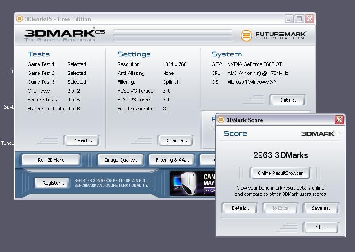
Task: Click the computer advertisement banner
Action: tap(193, 183)
